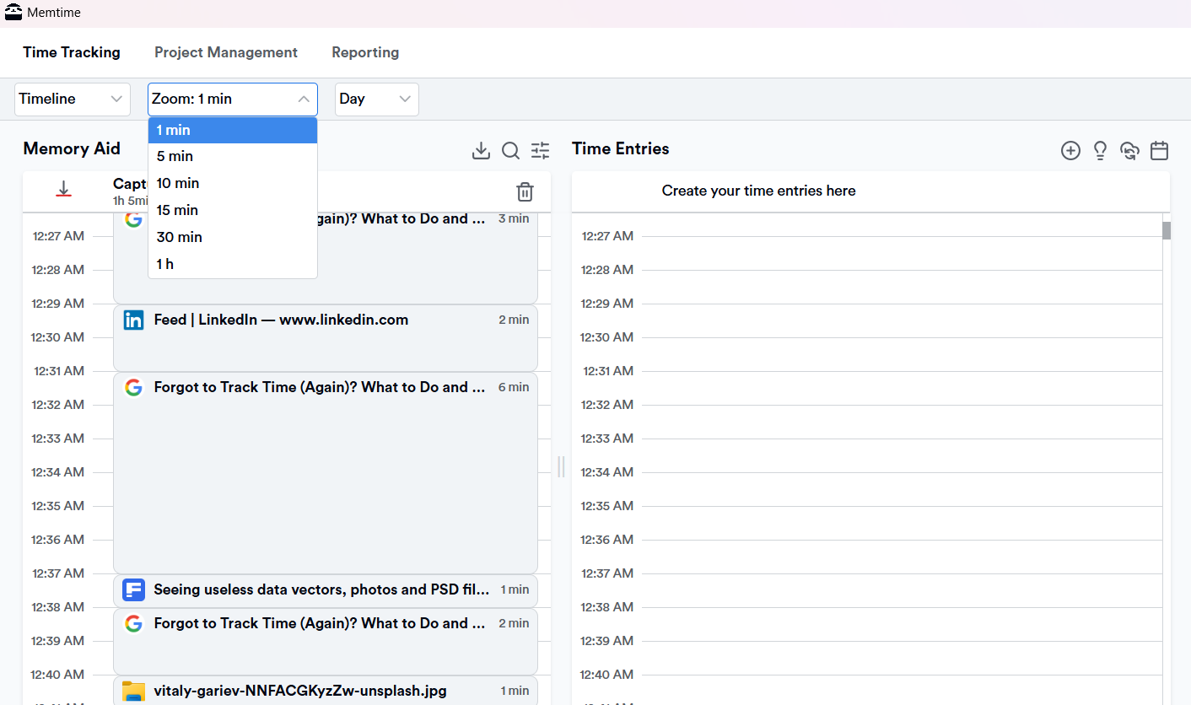Click the search icon in Memory Aid panel
The width and height of the screenshot is (1191, 705).
(510, 150)
